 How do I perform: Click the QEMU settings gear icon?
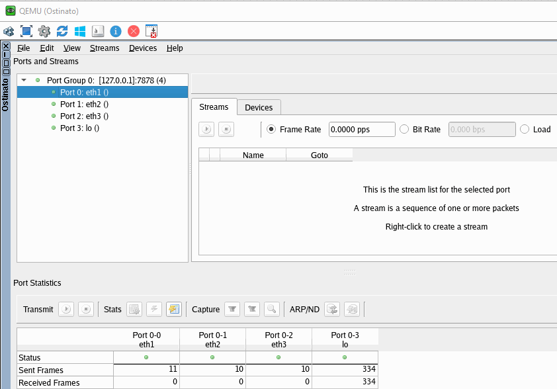[x=44, y=31]
